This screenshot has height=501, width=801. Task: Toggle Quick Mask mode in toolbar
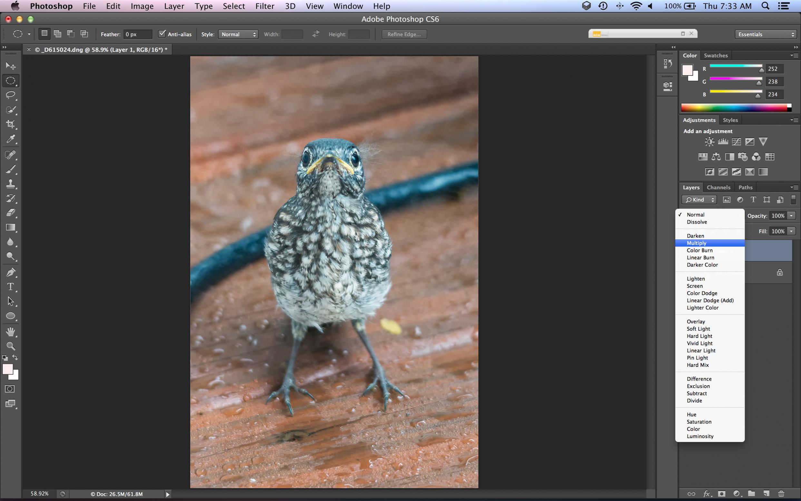point(10,389)
